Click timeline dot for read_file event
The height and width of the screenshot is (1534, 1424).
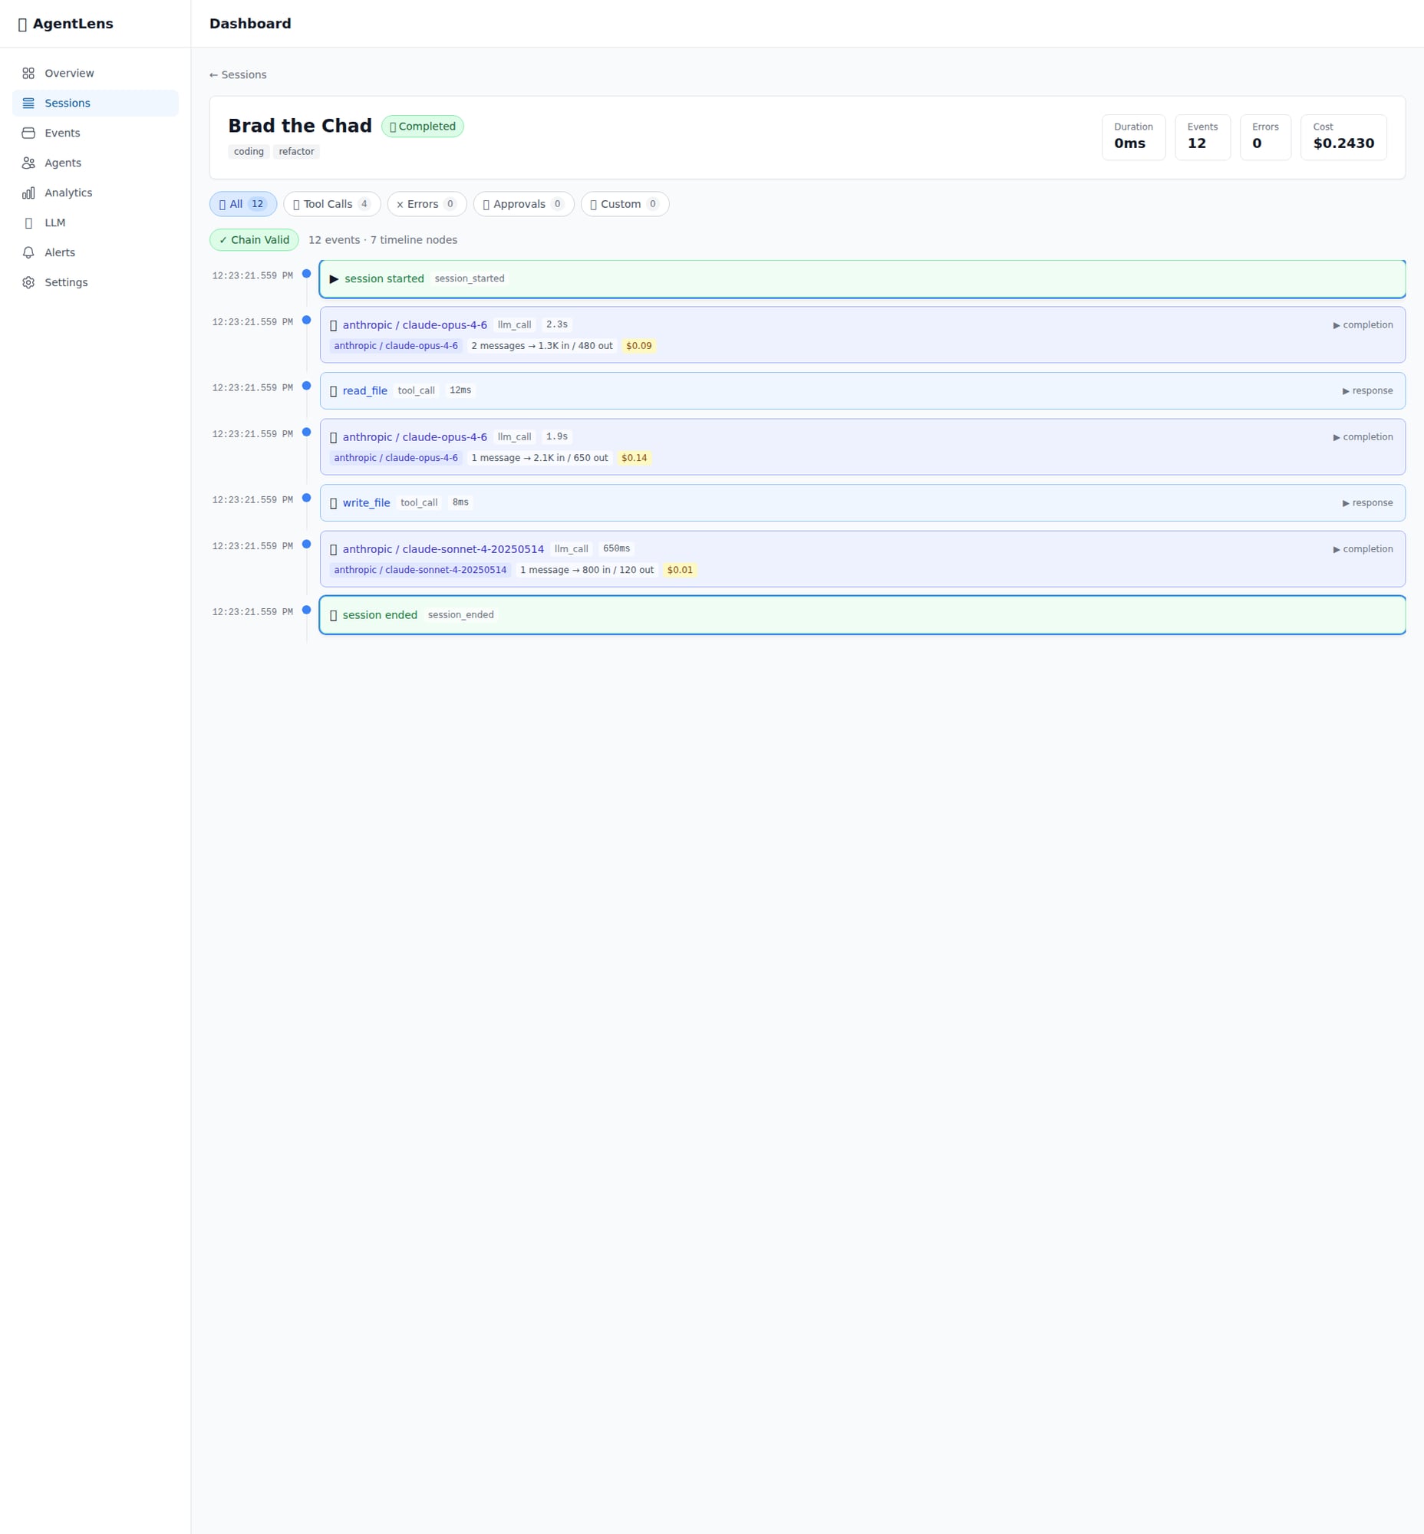tap(307, 386)
